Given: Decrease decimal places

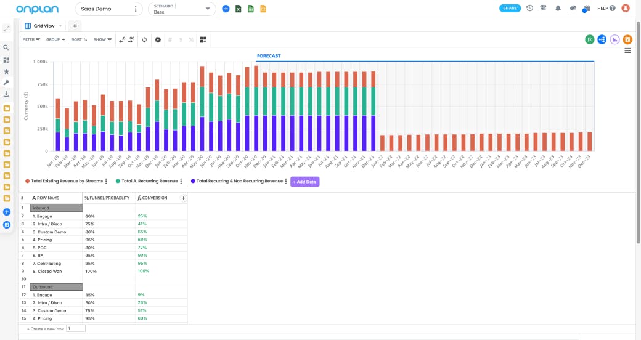Looking at the screenshot, I should (x=122, y=39).
